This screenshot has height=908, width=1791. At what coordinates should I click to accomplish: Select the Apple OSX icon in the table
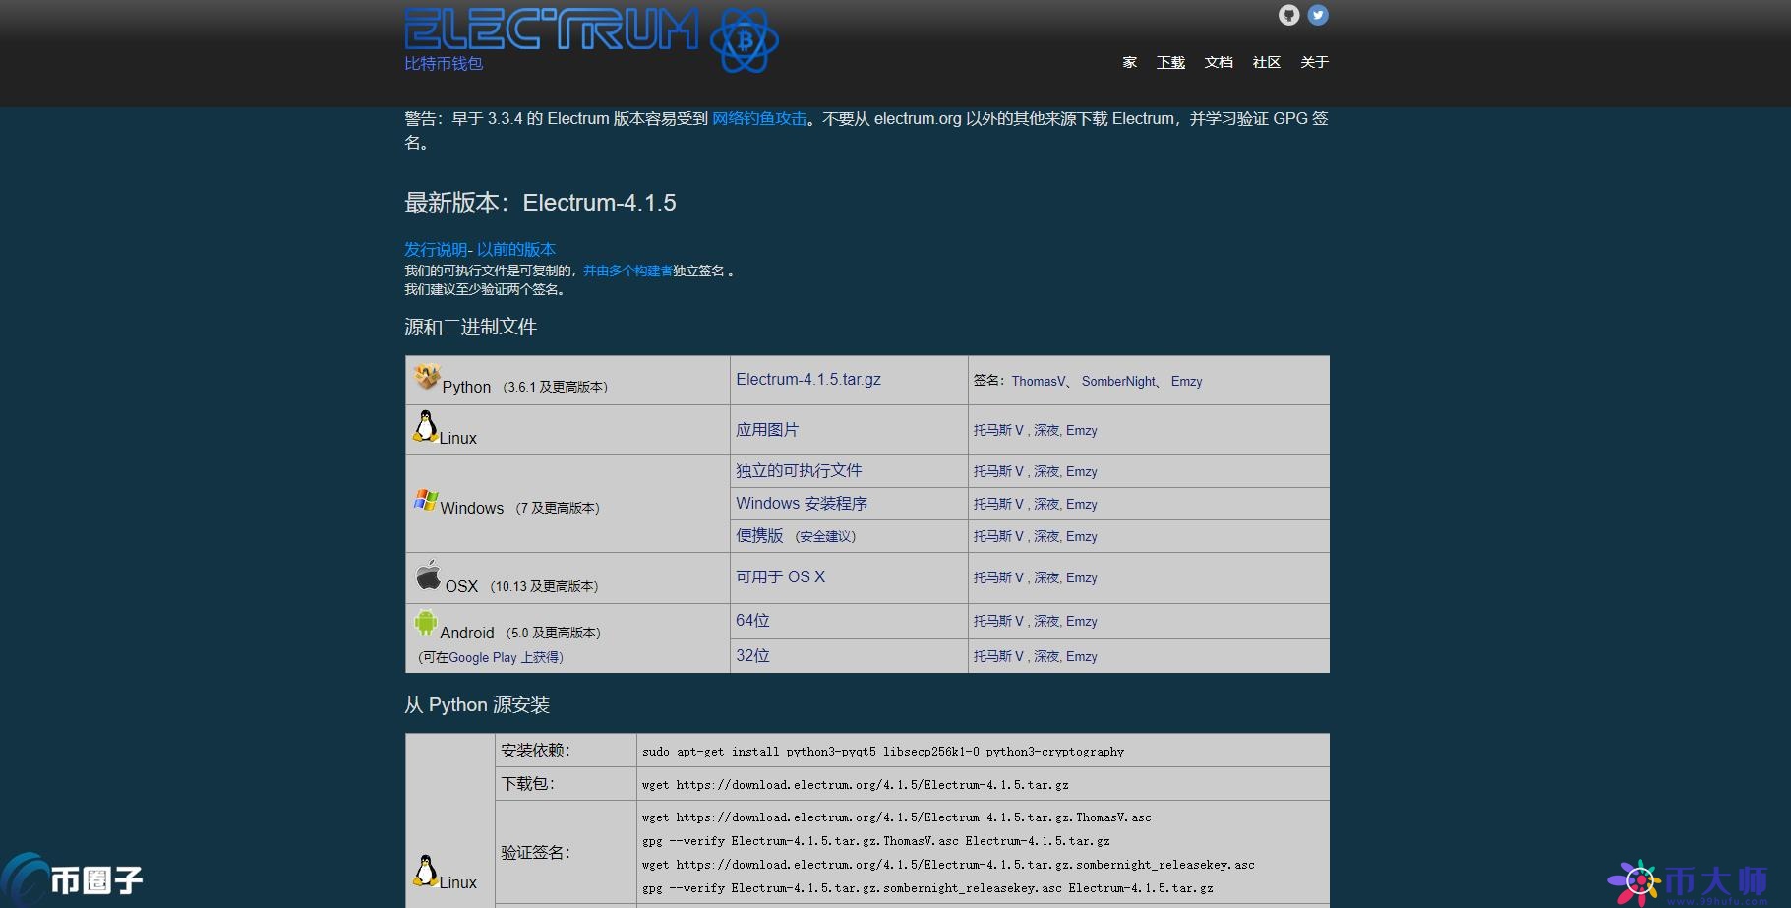coord(429,575)
